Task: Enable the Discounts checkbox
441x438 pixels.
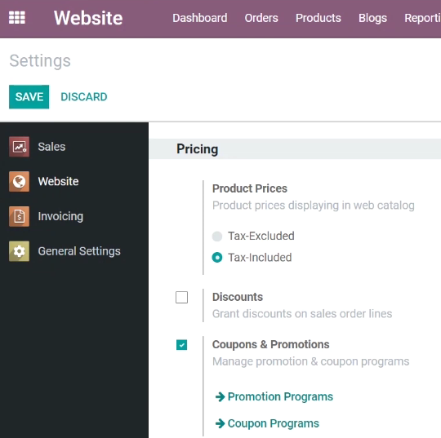Action: tap(181, 297)
